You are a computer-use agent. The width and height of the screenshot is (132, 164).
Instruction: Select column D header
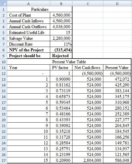click(x=117, y=4)
